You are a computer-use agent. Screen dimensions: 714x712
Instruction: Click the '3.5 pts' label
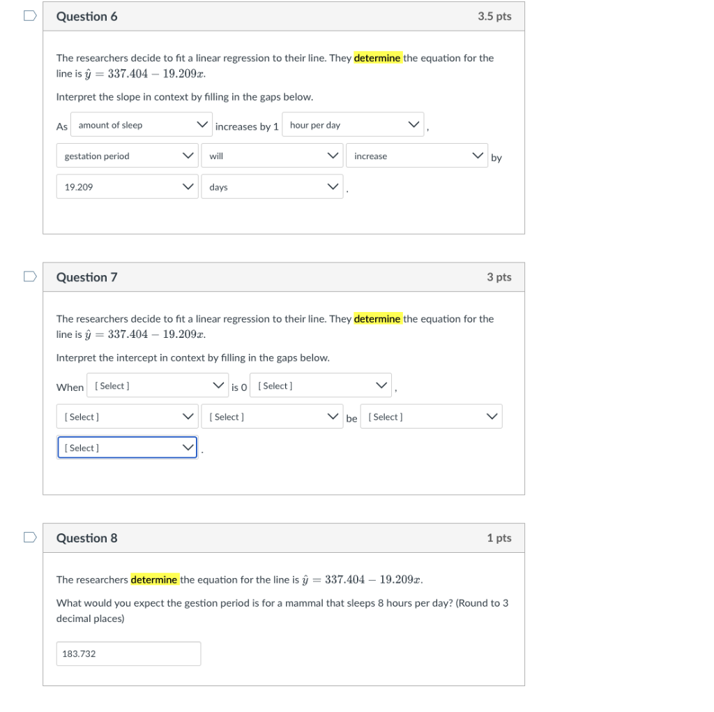point(494,17)
